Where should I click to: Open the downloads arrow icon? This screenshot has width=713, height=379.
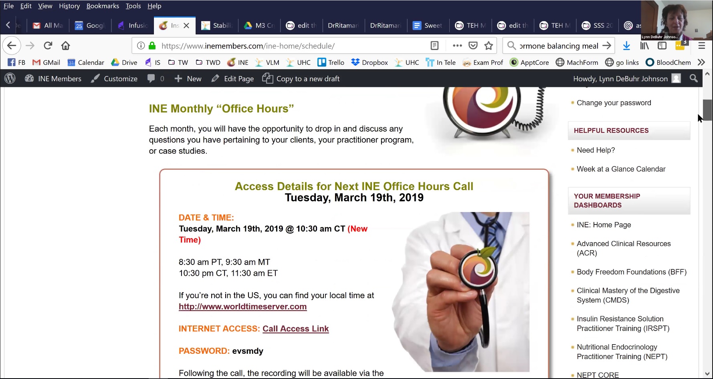point(626,46)
